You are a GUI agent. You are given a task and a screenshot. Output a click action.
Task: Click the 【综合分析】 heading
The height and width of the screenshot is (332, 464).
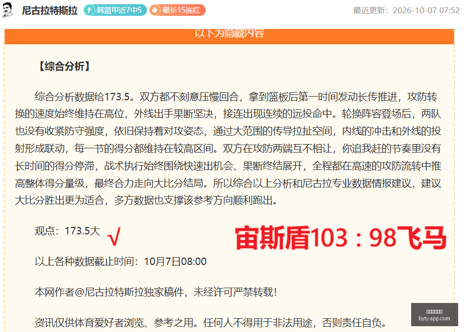tap(65, 66)
